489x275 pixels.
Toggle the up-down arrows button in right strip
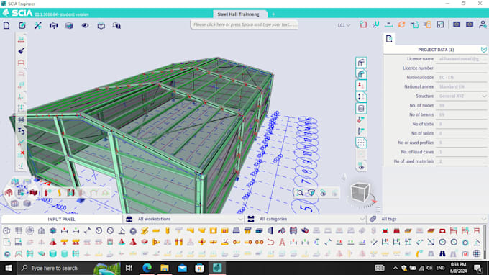pos(361,96)
